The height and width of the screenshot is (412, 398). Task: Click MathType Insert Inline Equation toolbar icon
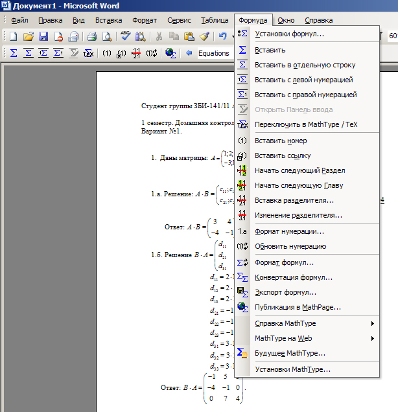pos(14,53)
